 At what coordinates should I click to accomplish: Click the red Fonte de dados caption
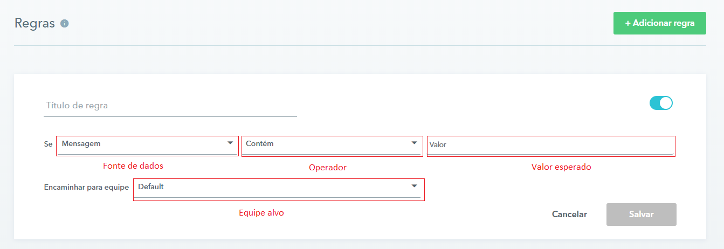tap(133, 166)
